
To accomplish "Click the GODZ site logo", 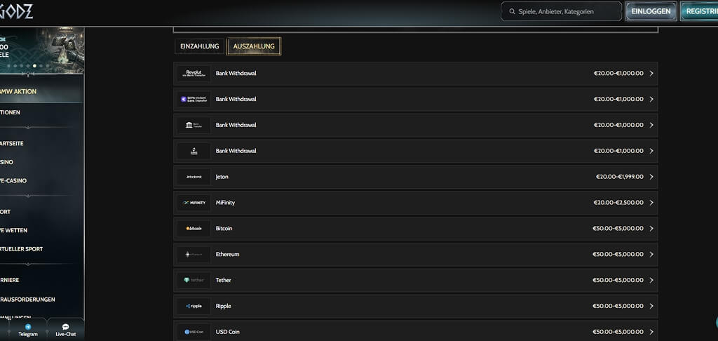I will pyautogui.click(x=17, y=11).
